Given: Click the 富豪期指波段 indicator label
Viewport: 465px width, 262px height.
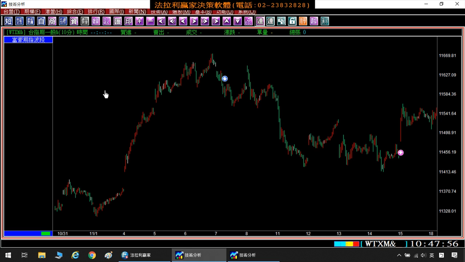Looking at the screenshot, I should pyautogui.click(x=28, y=40).
